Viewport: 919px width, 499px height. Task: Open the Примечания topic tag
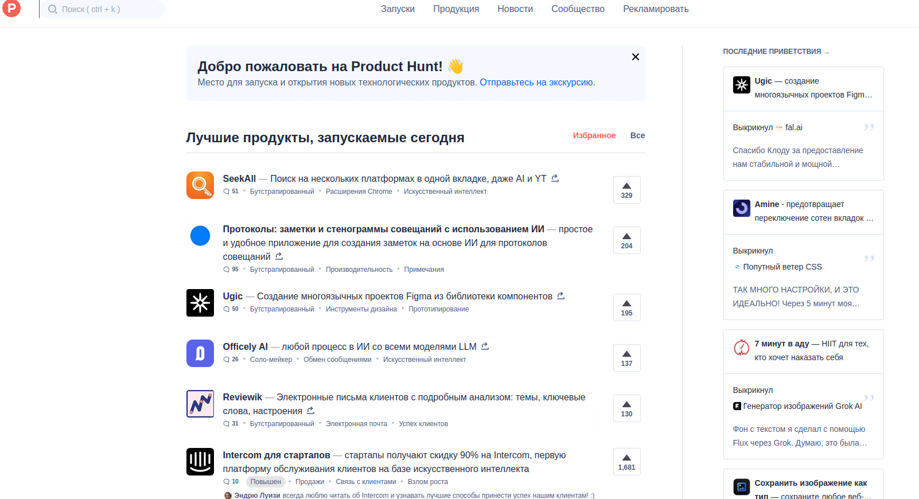tap(424, 270)
